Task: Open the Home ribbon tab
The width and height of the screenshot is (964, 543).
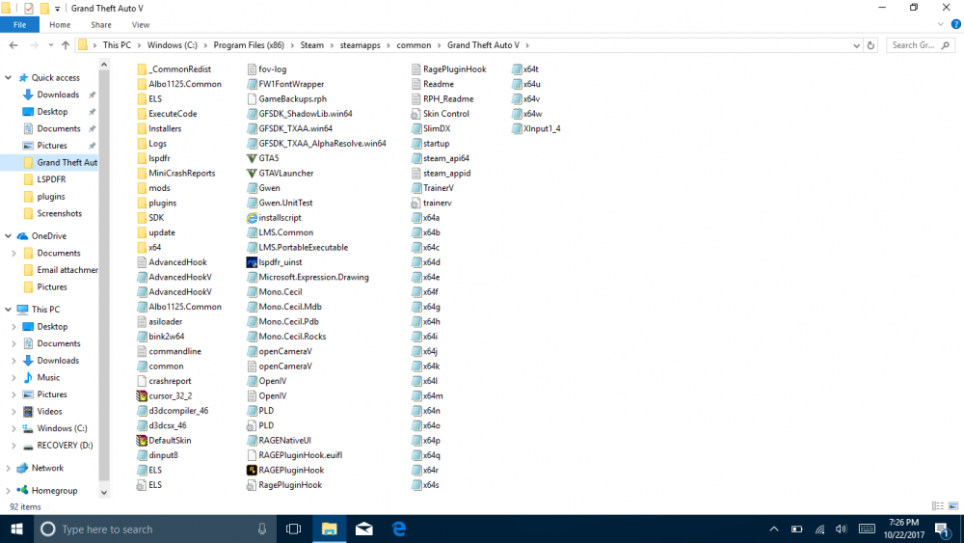Action: point(60,25)
